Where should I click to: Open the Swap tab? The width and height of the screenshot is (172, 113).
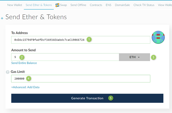[x=61, y=5]
